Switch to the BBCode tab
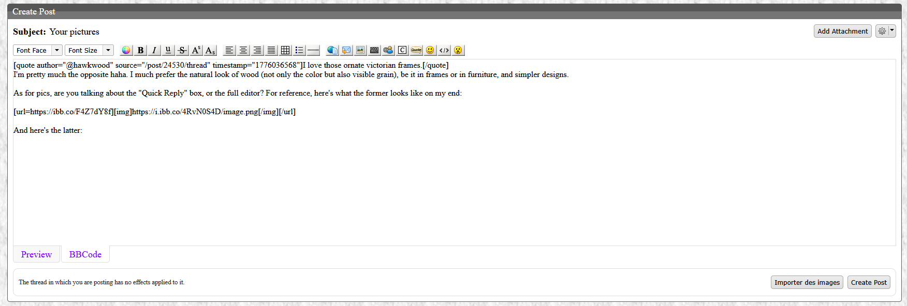The image size is (907, 306). 85,254
